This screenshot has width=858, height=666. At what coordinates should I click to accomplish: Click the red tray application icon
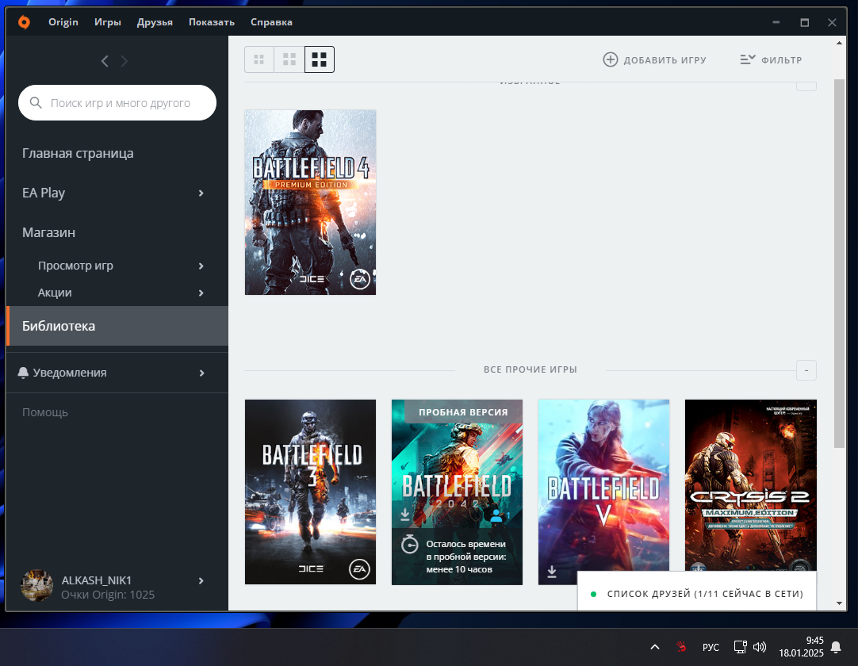(x=681, y=647)
